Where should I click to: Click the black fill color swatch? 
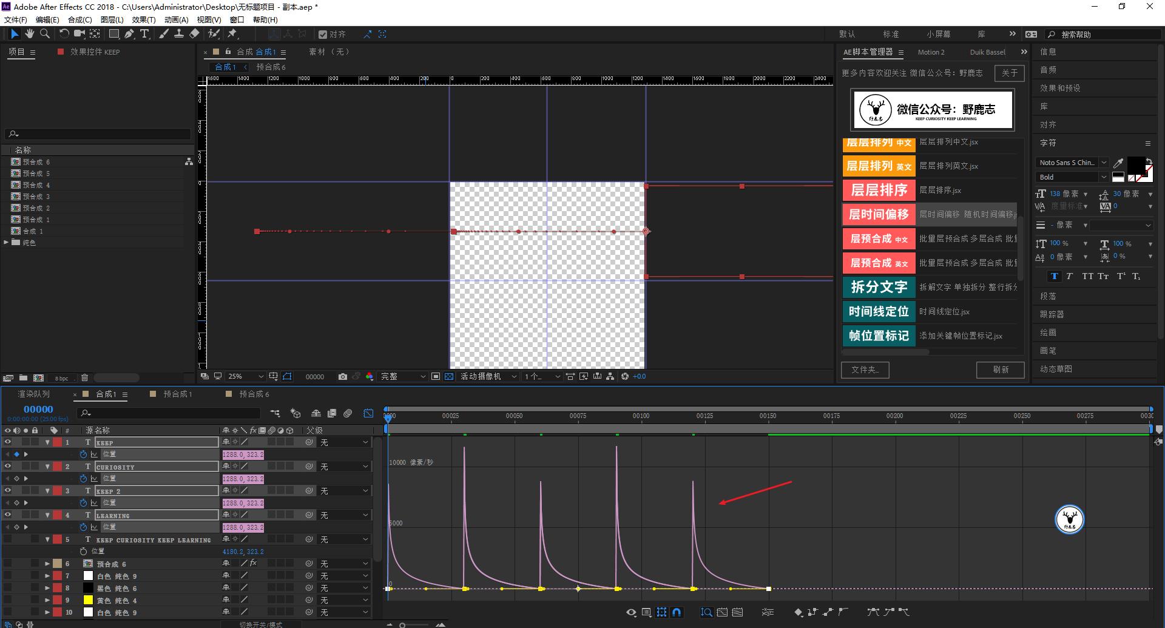coord(1135,164)
